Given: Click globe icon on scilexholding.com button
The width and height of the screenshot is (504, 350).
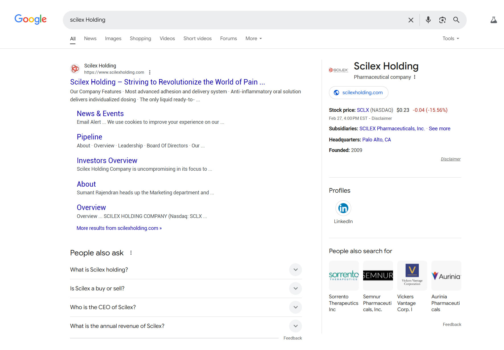Looking at the screenshot, I should tap(336, 92).
